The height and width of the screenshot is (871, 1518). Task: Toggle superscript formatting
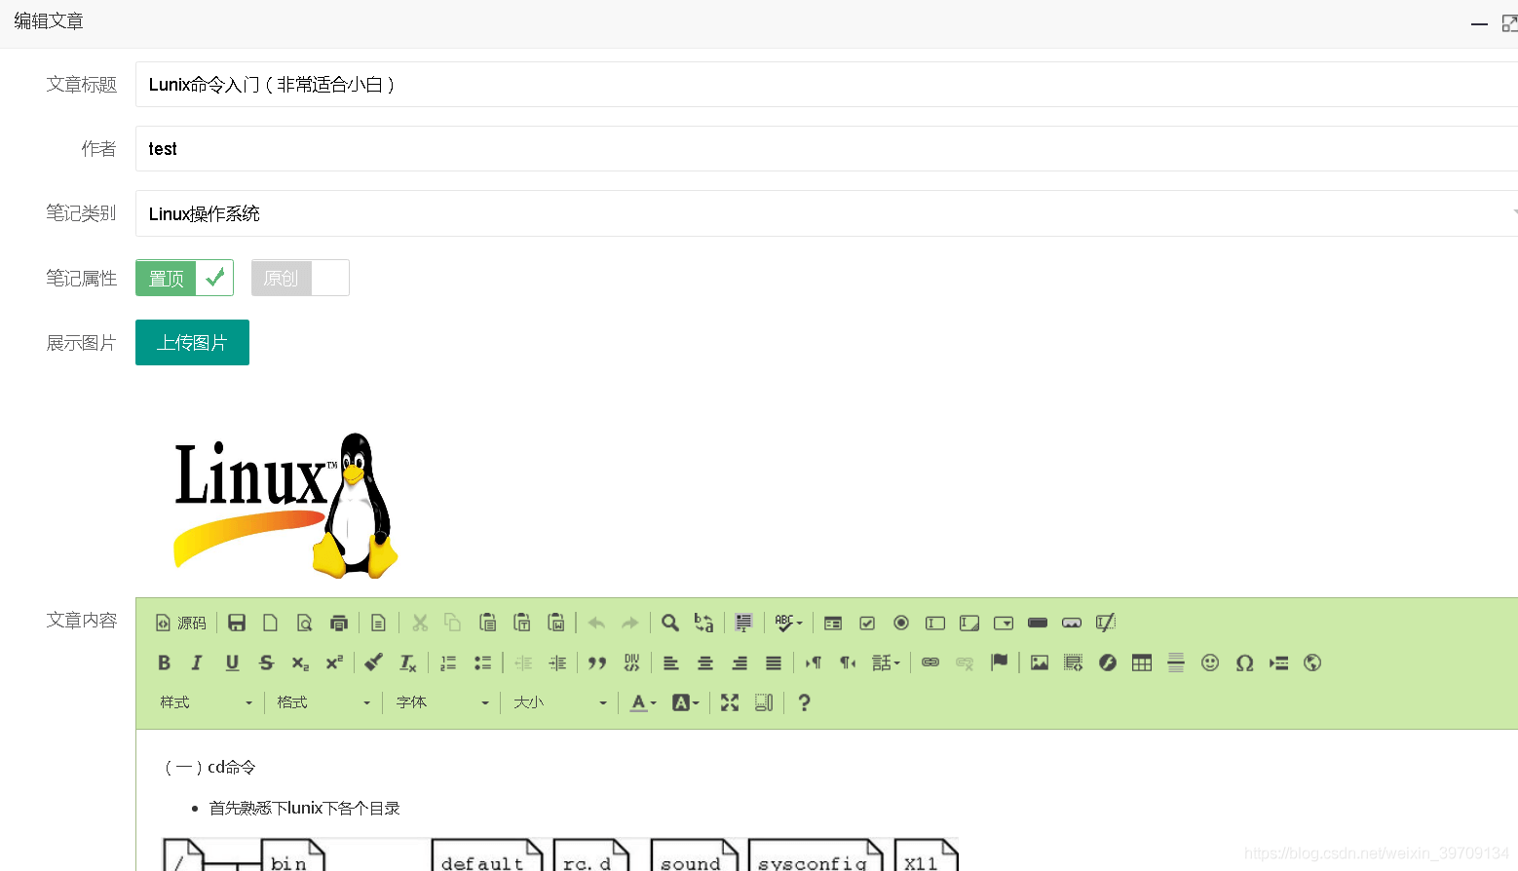tap(334, 663)
